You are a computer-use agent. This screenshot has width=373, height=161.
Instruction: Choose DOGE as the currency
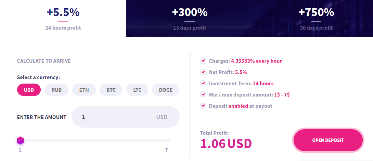166,90
